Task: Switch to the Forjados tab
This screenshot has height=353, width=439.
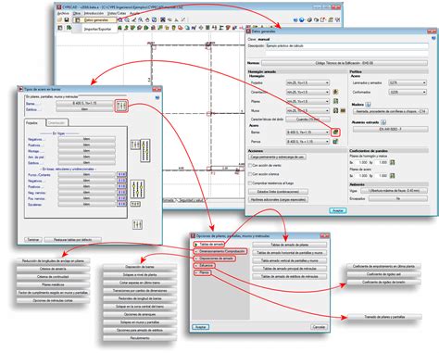Action: [x=34, y=122]
